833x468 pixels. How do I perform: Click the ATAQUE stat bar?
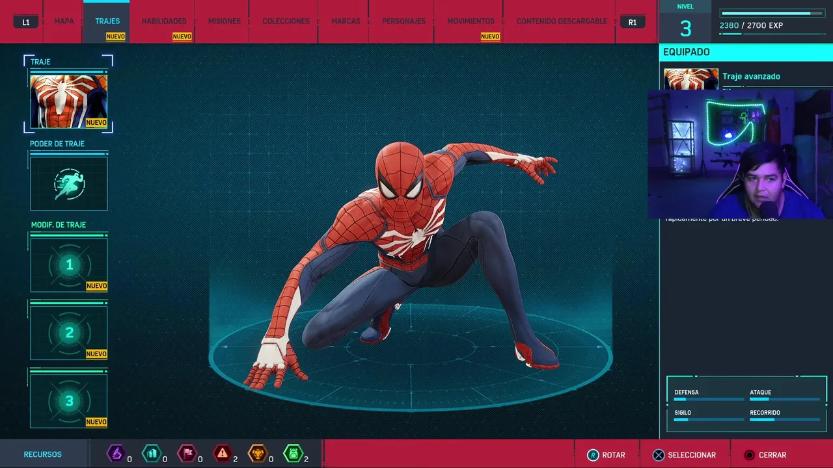tap(785, 399)
